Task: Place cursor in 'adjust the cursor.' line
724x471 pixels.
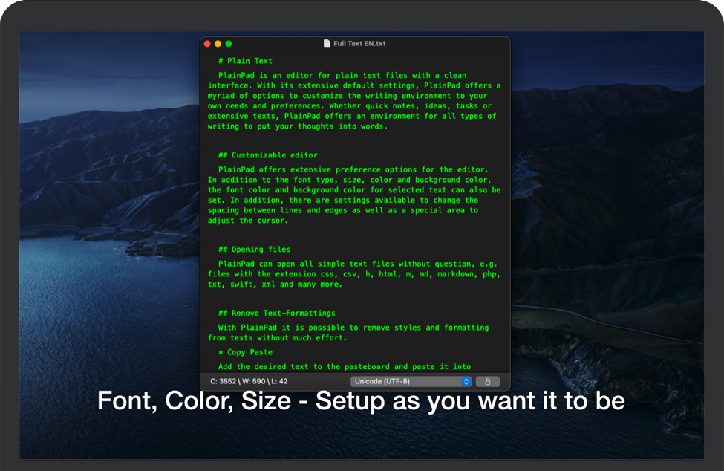Action: point(248,221)
